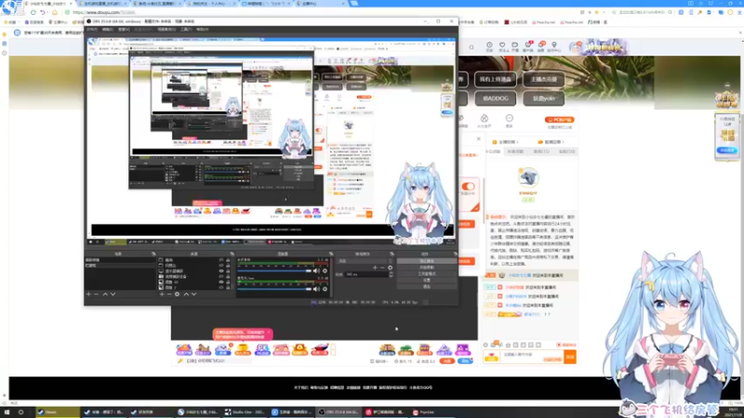Adjust 麦克风/Aux volume slider
Image resolution: width=744 pixels, height=418 pixels.
pos(274,289)
